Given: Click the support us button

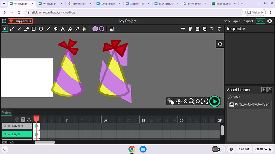Looking at the screenshot, I should click(20, 21).
